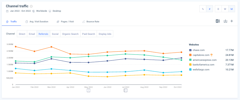Click the 20.13M americanexpress total
The height and width of the screenshot is (100, 240).
(230, 60)
